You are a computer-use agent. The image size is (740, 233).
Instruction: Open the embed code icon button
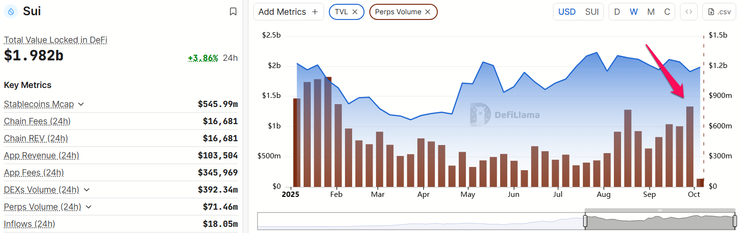(x=689, y=12)
